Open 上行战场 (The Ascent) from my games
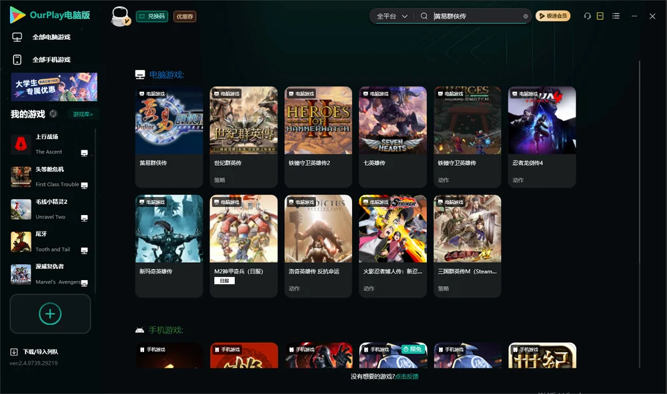Screen dimensions: 667x394 (50, 144)
